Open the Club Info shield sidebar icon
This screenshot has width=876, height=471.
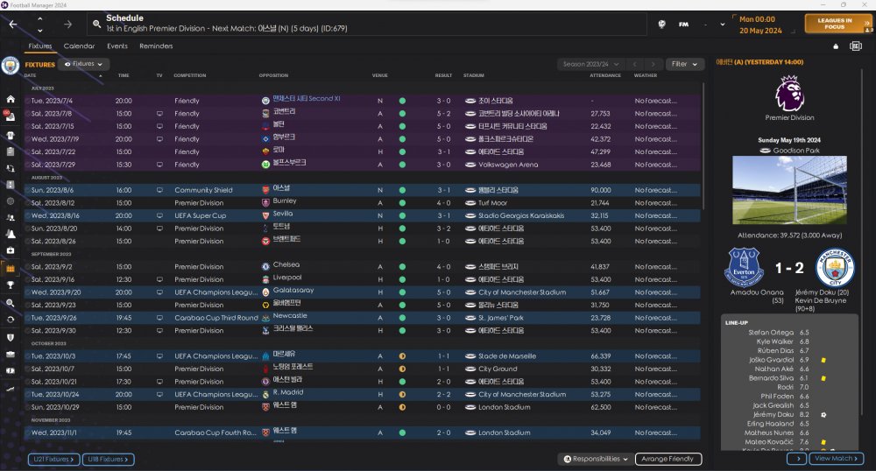[11, 338]
